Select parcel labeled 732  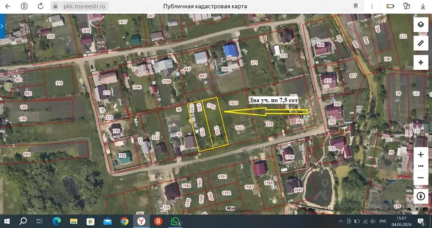point(332,148)
